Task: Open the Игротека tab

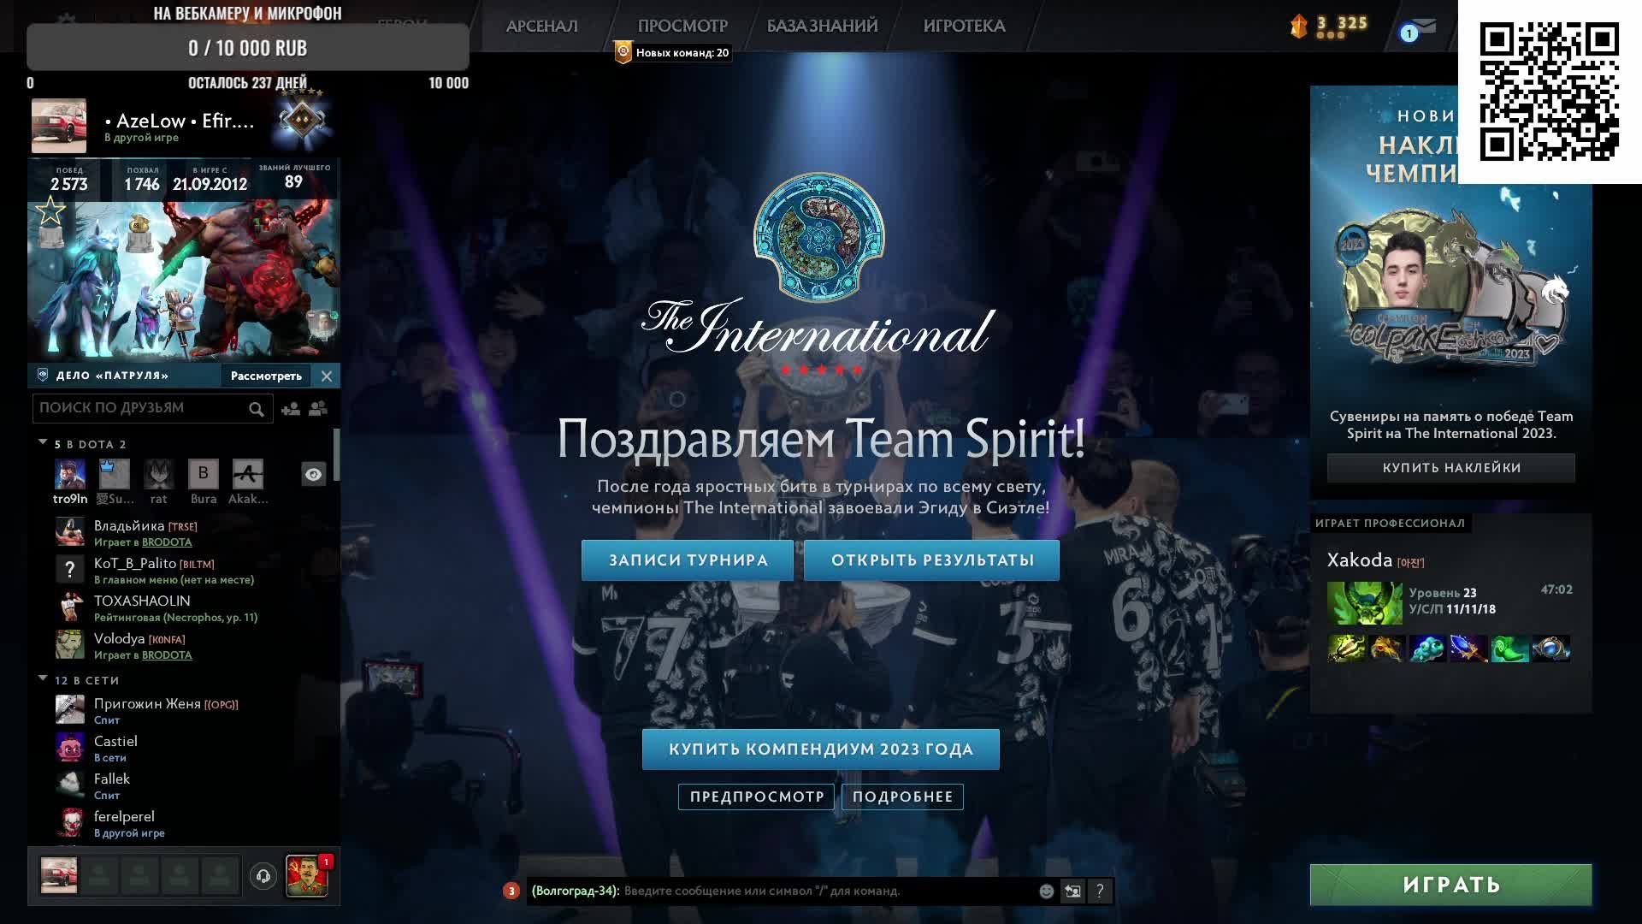Action: point(964,27)
